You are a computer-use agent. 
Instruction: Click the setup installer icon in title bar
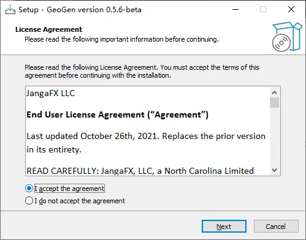pyautogui.click(x=10, y=9)
